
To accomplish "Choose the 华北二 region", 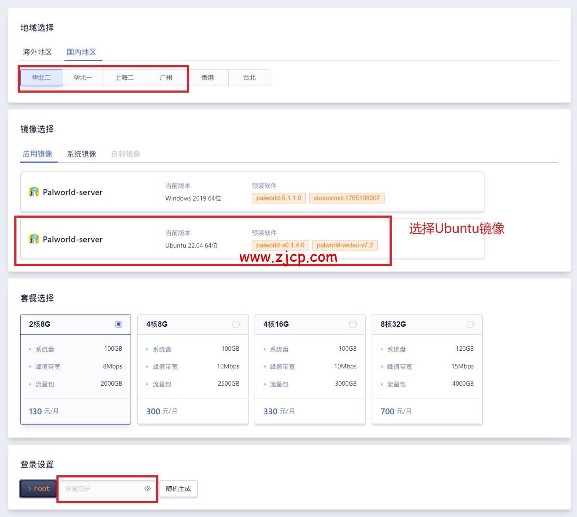I will pos(41,78).
